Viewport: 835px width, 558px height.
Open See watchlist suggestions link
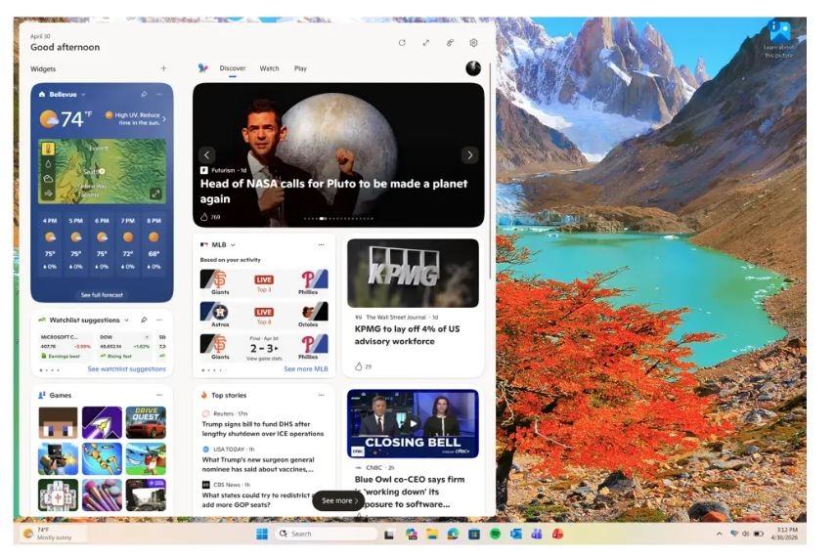127,368
